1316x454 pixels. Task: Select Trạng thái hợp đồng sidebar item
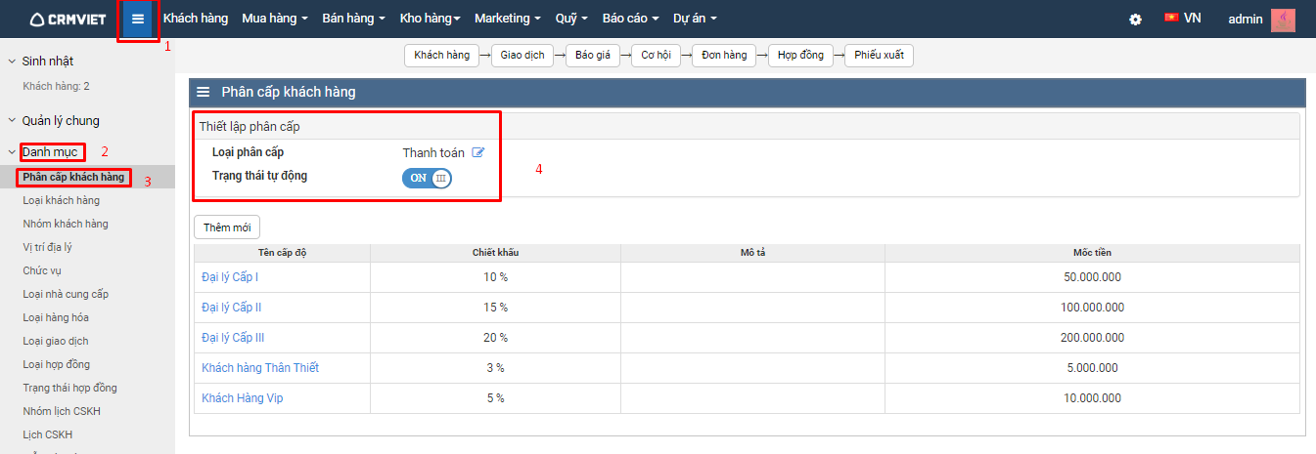coord(69,388)
